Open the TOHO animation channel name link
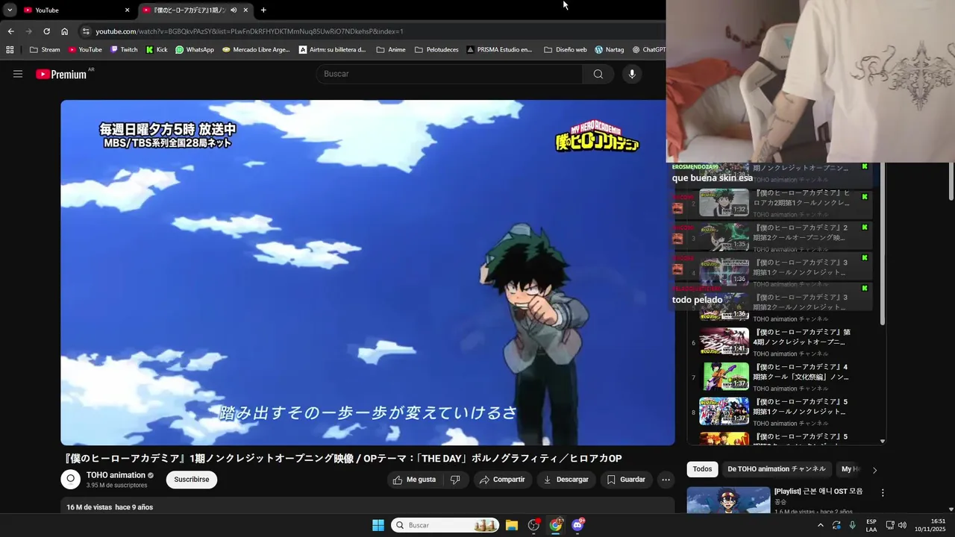This screenshot has height=537, width=955. tap(116, 475)
